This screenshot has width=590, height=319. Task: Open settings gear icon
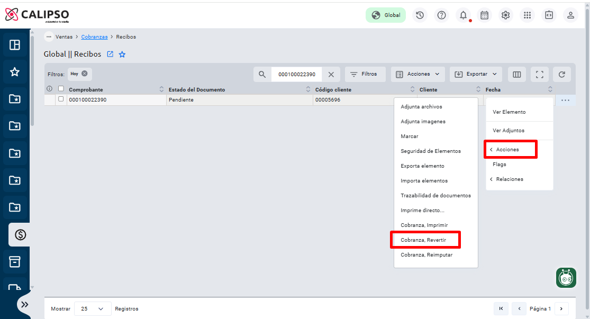pos(506,15)
